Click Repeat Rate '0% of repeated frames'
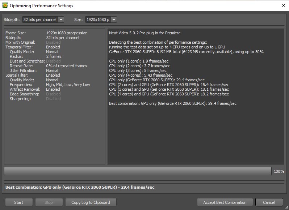 [x=67, y=66]
